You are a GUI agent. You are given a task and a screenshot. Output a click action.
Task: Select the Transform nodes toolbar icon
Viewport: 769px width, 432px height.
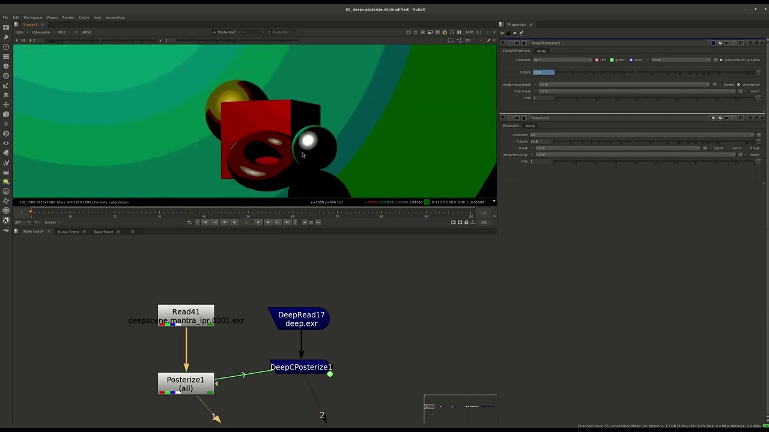pos(6,104)
